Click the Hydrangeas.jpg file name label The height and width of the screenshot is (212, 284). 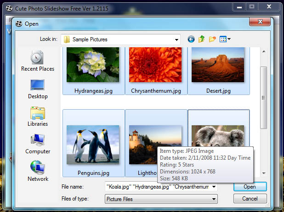tap(93, 91)
